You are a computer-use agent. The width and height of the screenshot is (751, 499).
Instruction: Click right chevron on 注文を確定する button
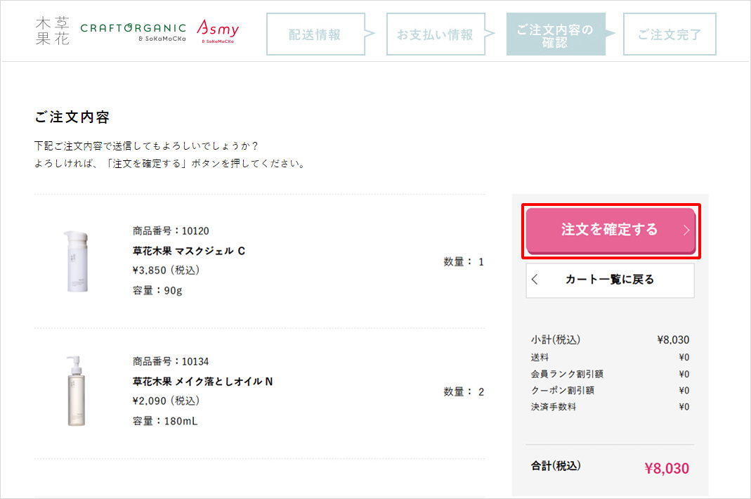[686, 230]
